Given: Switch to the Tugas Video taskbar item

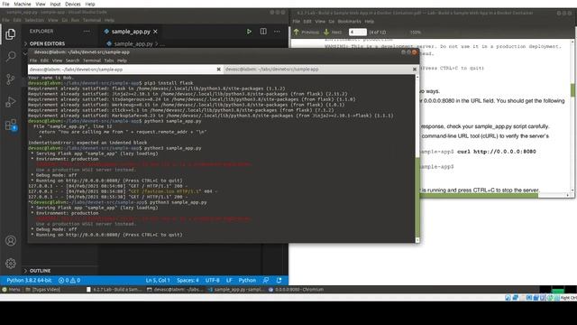Looking at the screenshot, I should click(x=43, y=290).
